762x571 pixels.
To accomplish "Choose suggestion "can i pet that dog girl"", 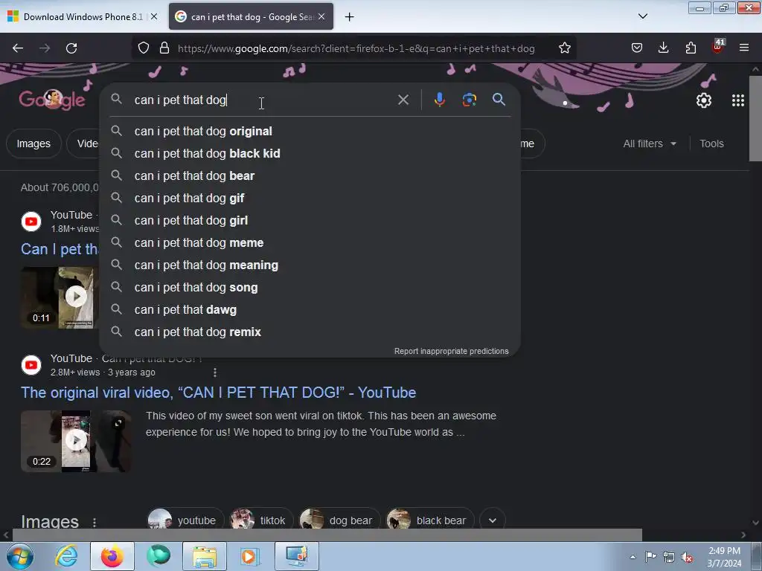I will 310,220.
